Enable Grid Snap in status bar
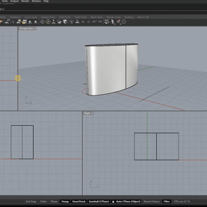207x207 pixels. click(x=31, y=201)
